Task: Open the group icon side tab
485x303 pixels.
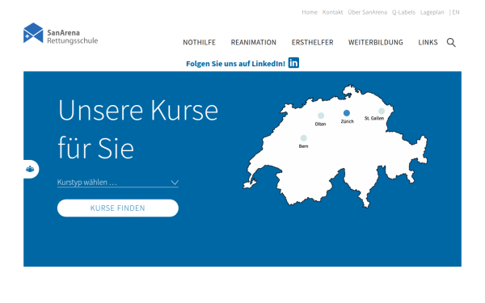Action: pos(31,169)
